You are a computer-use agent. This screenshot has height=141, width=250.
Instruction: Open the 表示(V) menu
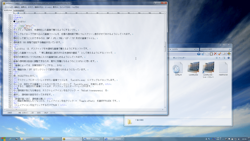pyautogui.click(x=56, y=7)
